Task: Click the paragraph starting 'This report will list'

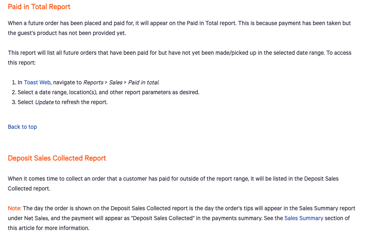Action: point(179,53)
